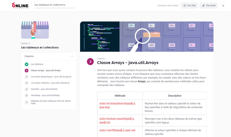Click the large chapter 2 badge beside heading
This screenshot has width=231, height=137.
(90, 62)
